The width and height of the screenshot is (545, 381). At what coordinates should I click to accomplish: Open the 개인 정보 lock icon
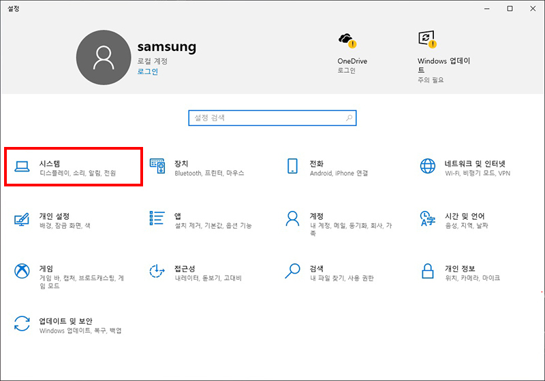(x=428, y=271)
